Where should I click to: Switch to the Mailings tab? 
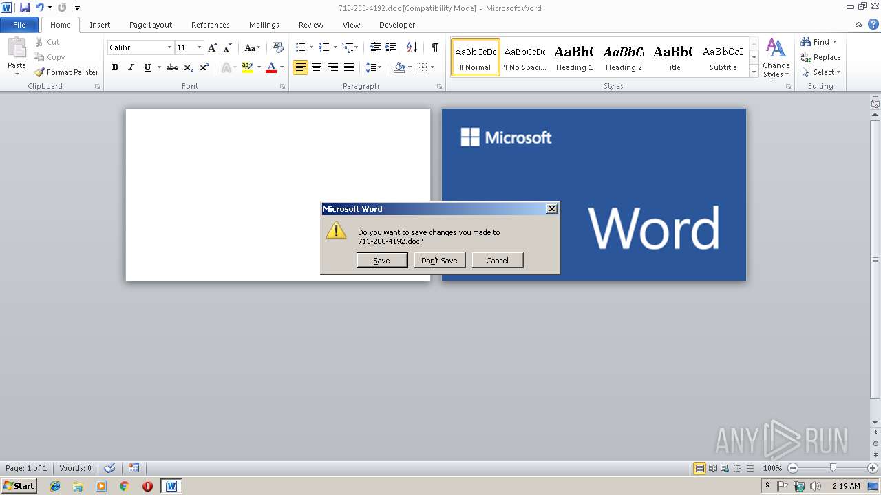tap(264, 25)
